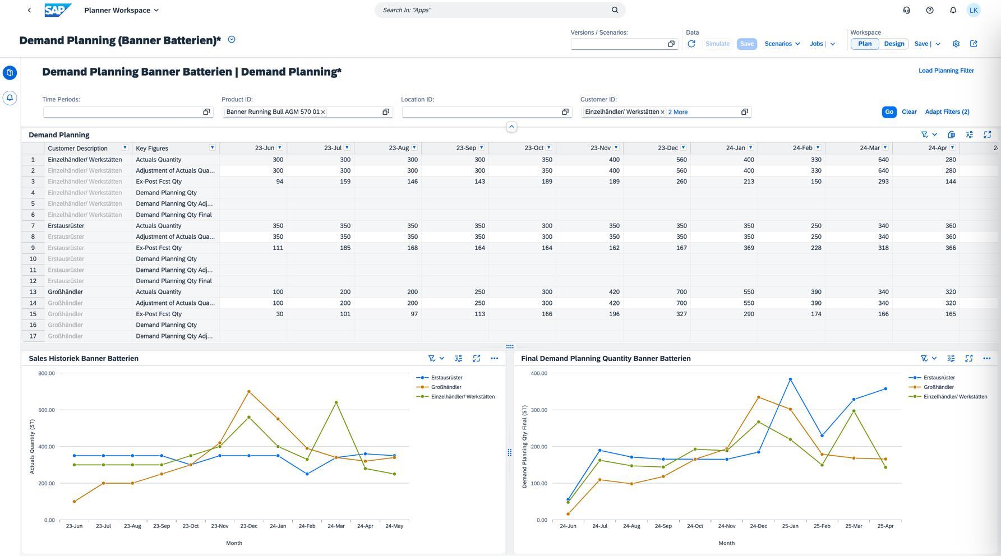The height and width of the screenshot is (556, 1001).
Task: Open alerts bell in left sidebar
Action: coord(10,98)
